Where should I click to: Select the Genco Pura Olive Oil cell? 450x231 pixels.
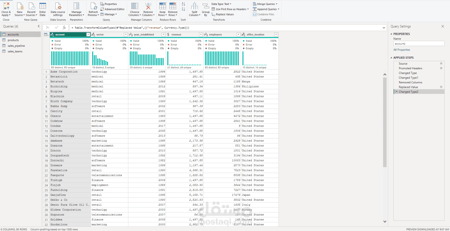click(x=70, y=205)
